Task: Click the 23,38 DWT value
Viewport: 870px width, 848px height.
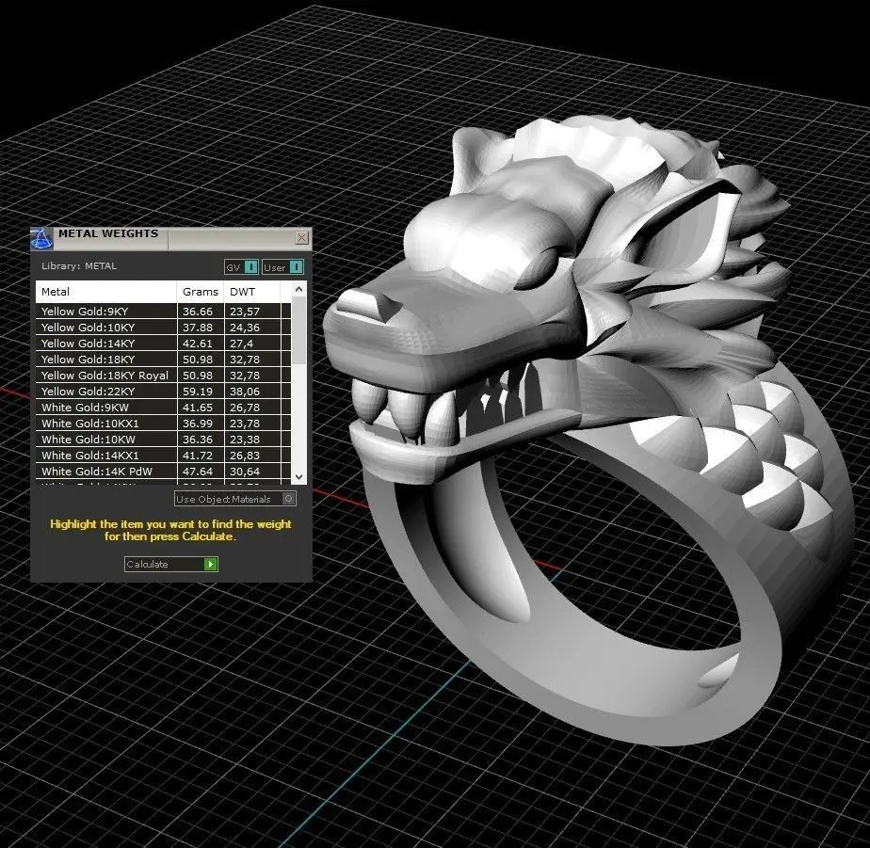Action: (x=245, y=440)
